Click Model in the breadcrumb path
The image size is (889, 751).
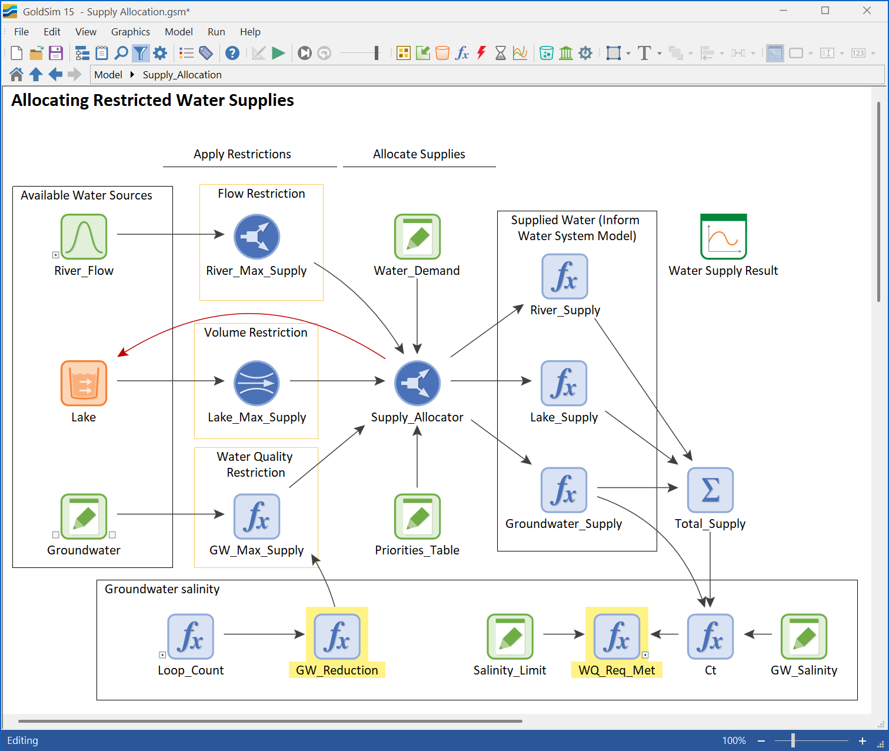108,75
